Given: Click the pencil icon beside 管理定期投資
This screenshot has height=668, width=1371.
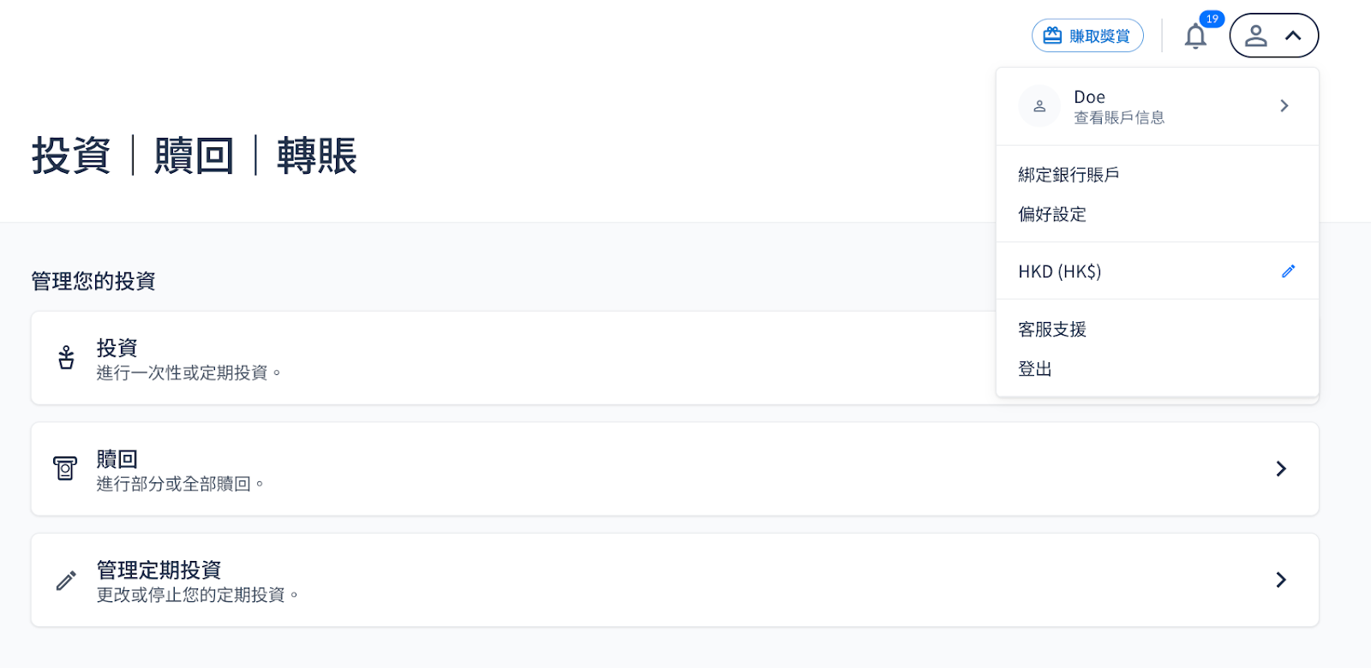Looking at the screenshot, I should [66, 581].
